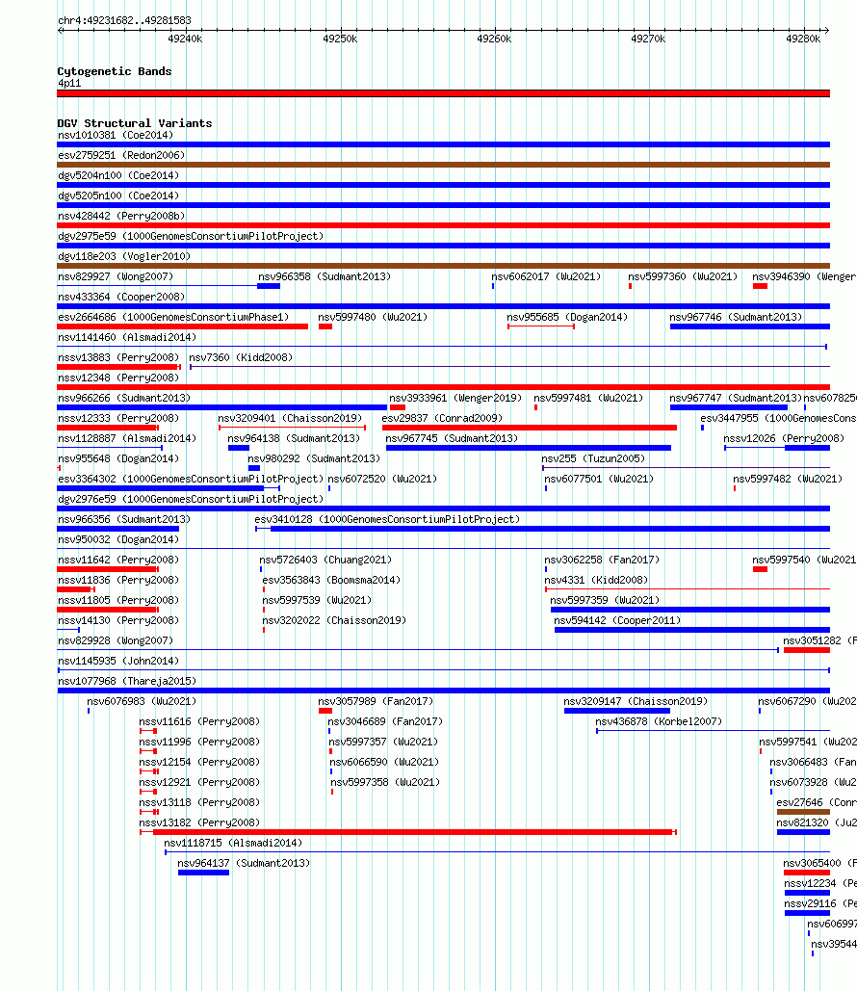
Task: Click dgv2975e59 (1000GenomesConsortiumPilotProject) label
Action: pos(191,236)
